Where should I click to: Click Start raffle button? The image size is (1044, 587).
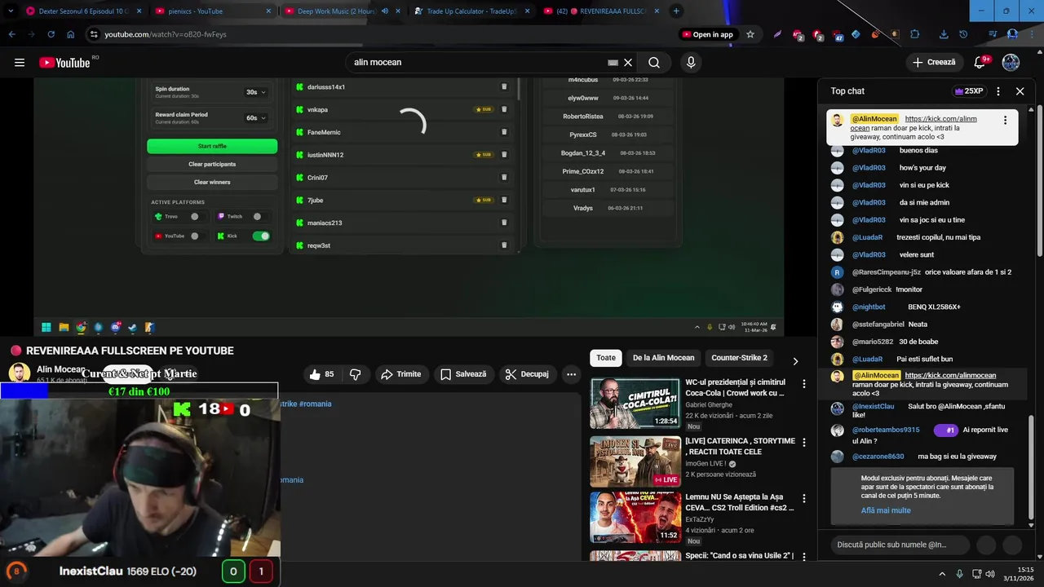pos(212,146)
